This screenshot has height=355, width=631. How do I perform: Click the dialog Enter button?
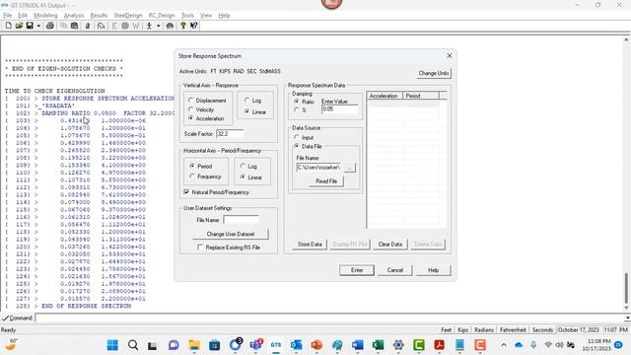point(357,270)
